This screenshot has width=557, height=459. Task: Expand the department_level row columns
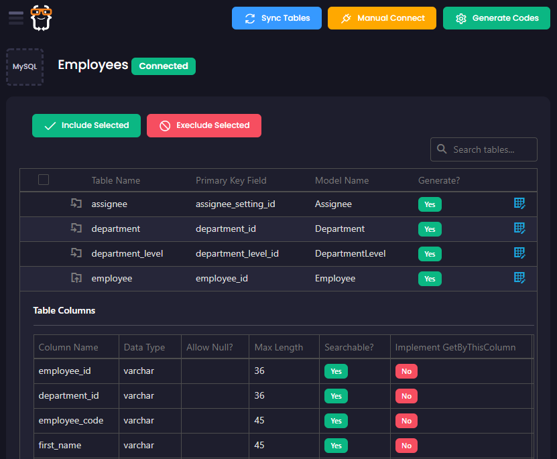click(x=76, y=253)
